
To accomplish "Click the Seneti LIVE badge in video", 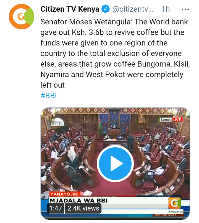I will 171,120.
